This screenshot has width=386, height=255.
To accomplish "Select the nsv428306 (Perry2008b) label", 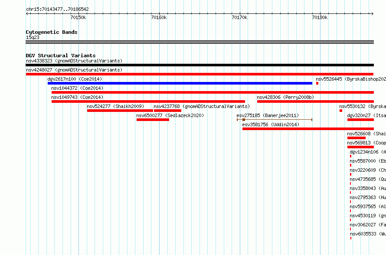I will 285,97.
